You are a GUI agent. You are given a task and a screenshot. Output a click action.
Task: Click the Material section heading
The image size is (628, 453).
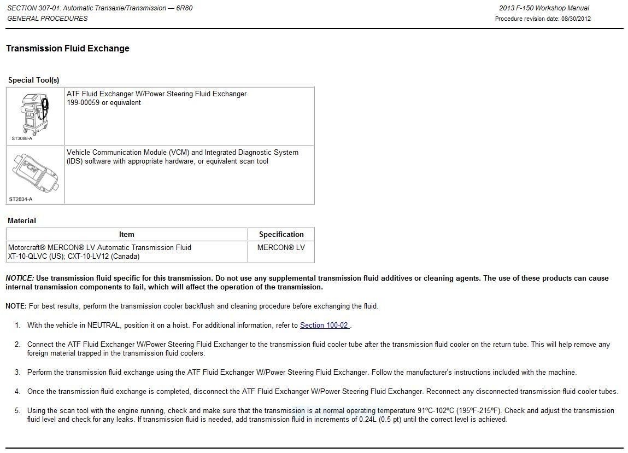pyautogui.click(x=22, y=220)
